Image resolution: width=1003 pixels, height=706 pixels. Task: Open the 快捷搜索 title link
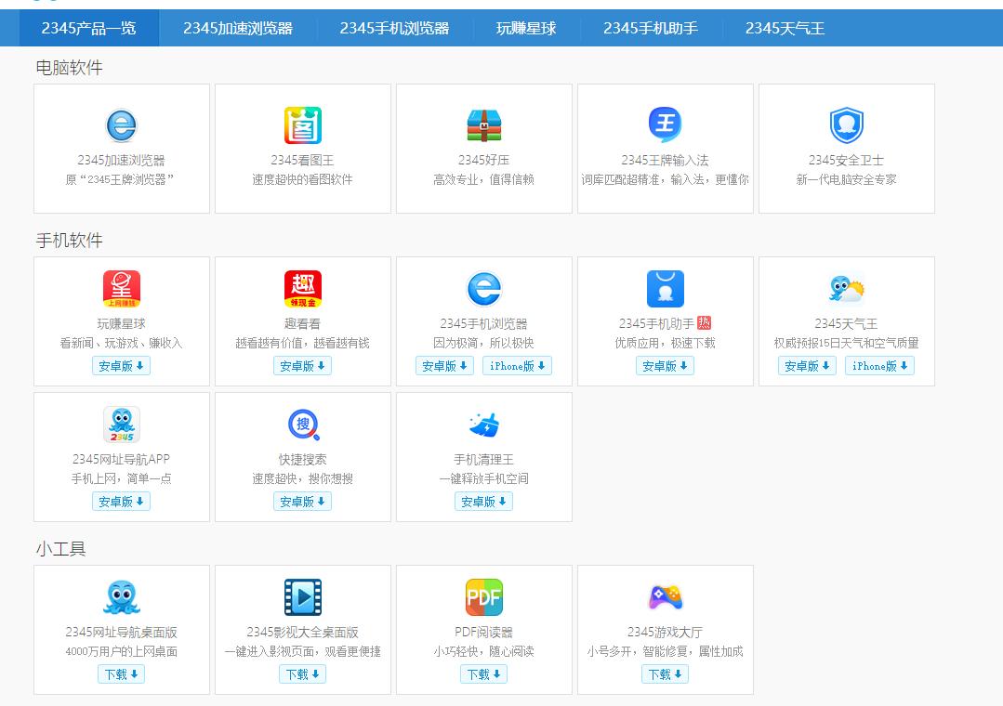[302, 459]
